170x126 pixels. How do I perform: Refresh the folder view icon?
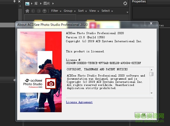[125, 3]
